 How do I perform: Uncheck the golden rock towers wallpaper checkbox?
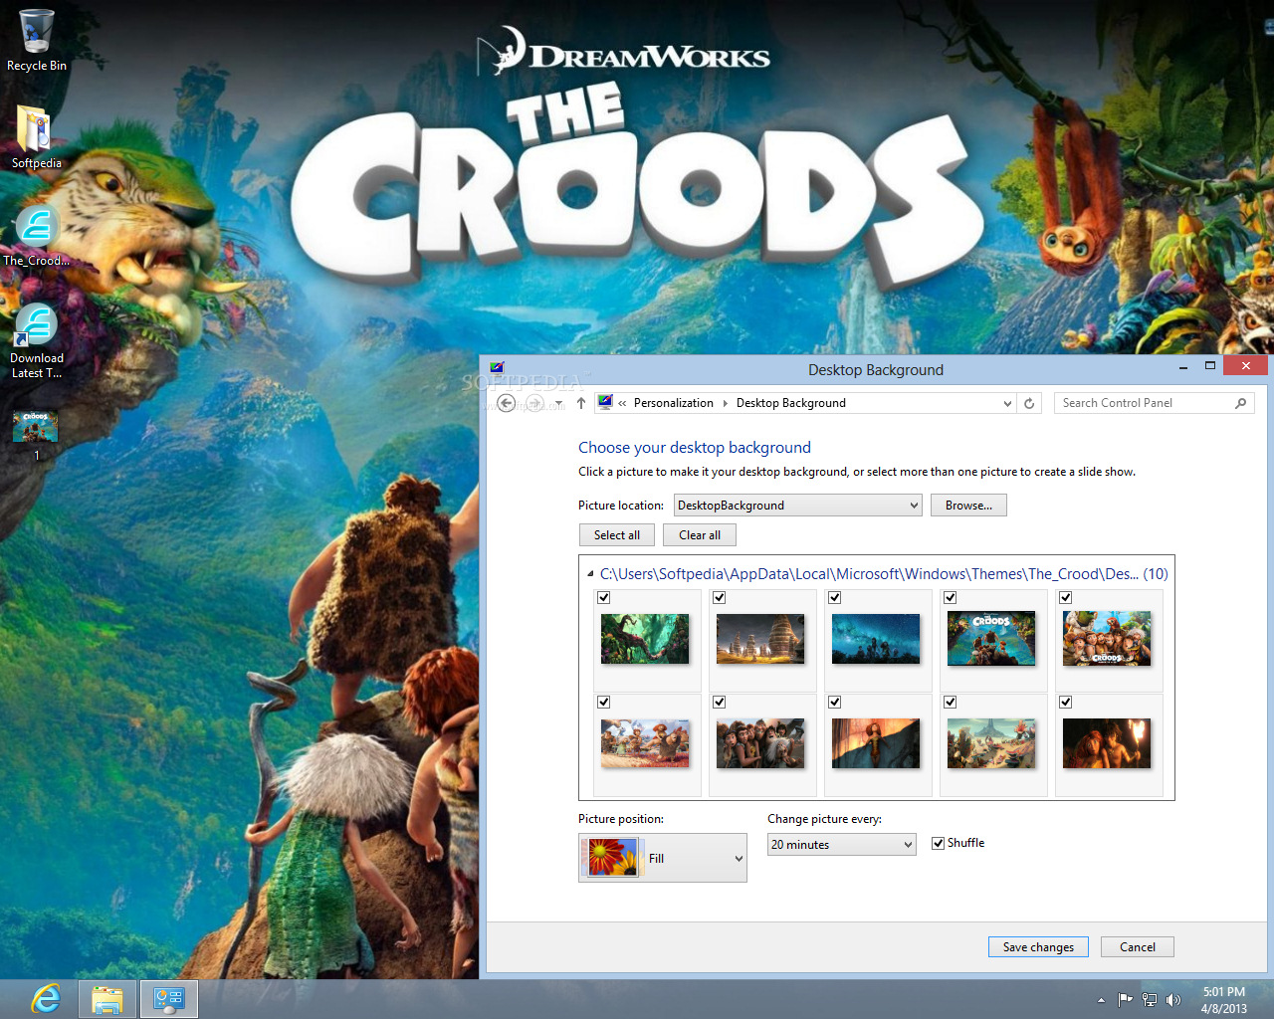pyautogui.click(x=720, y=598)
